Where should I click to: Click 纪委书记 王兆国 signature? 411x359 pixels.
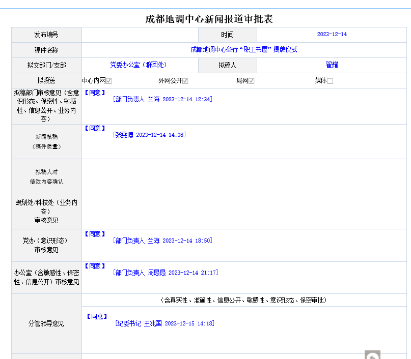click(x=165, y=323)
